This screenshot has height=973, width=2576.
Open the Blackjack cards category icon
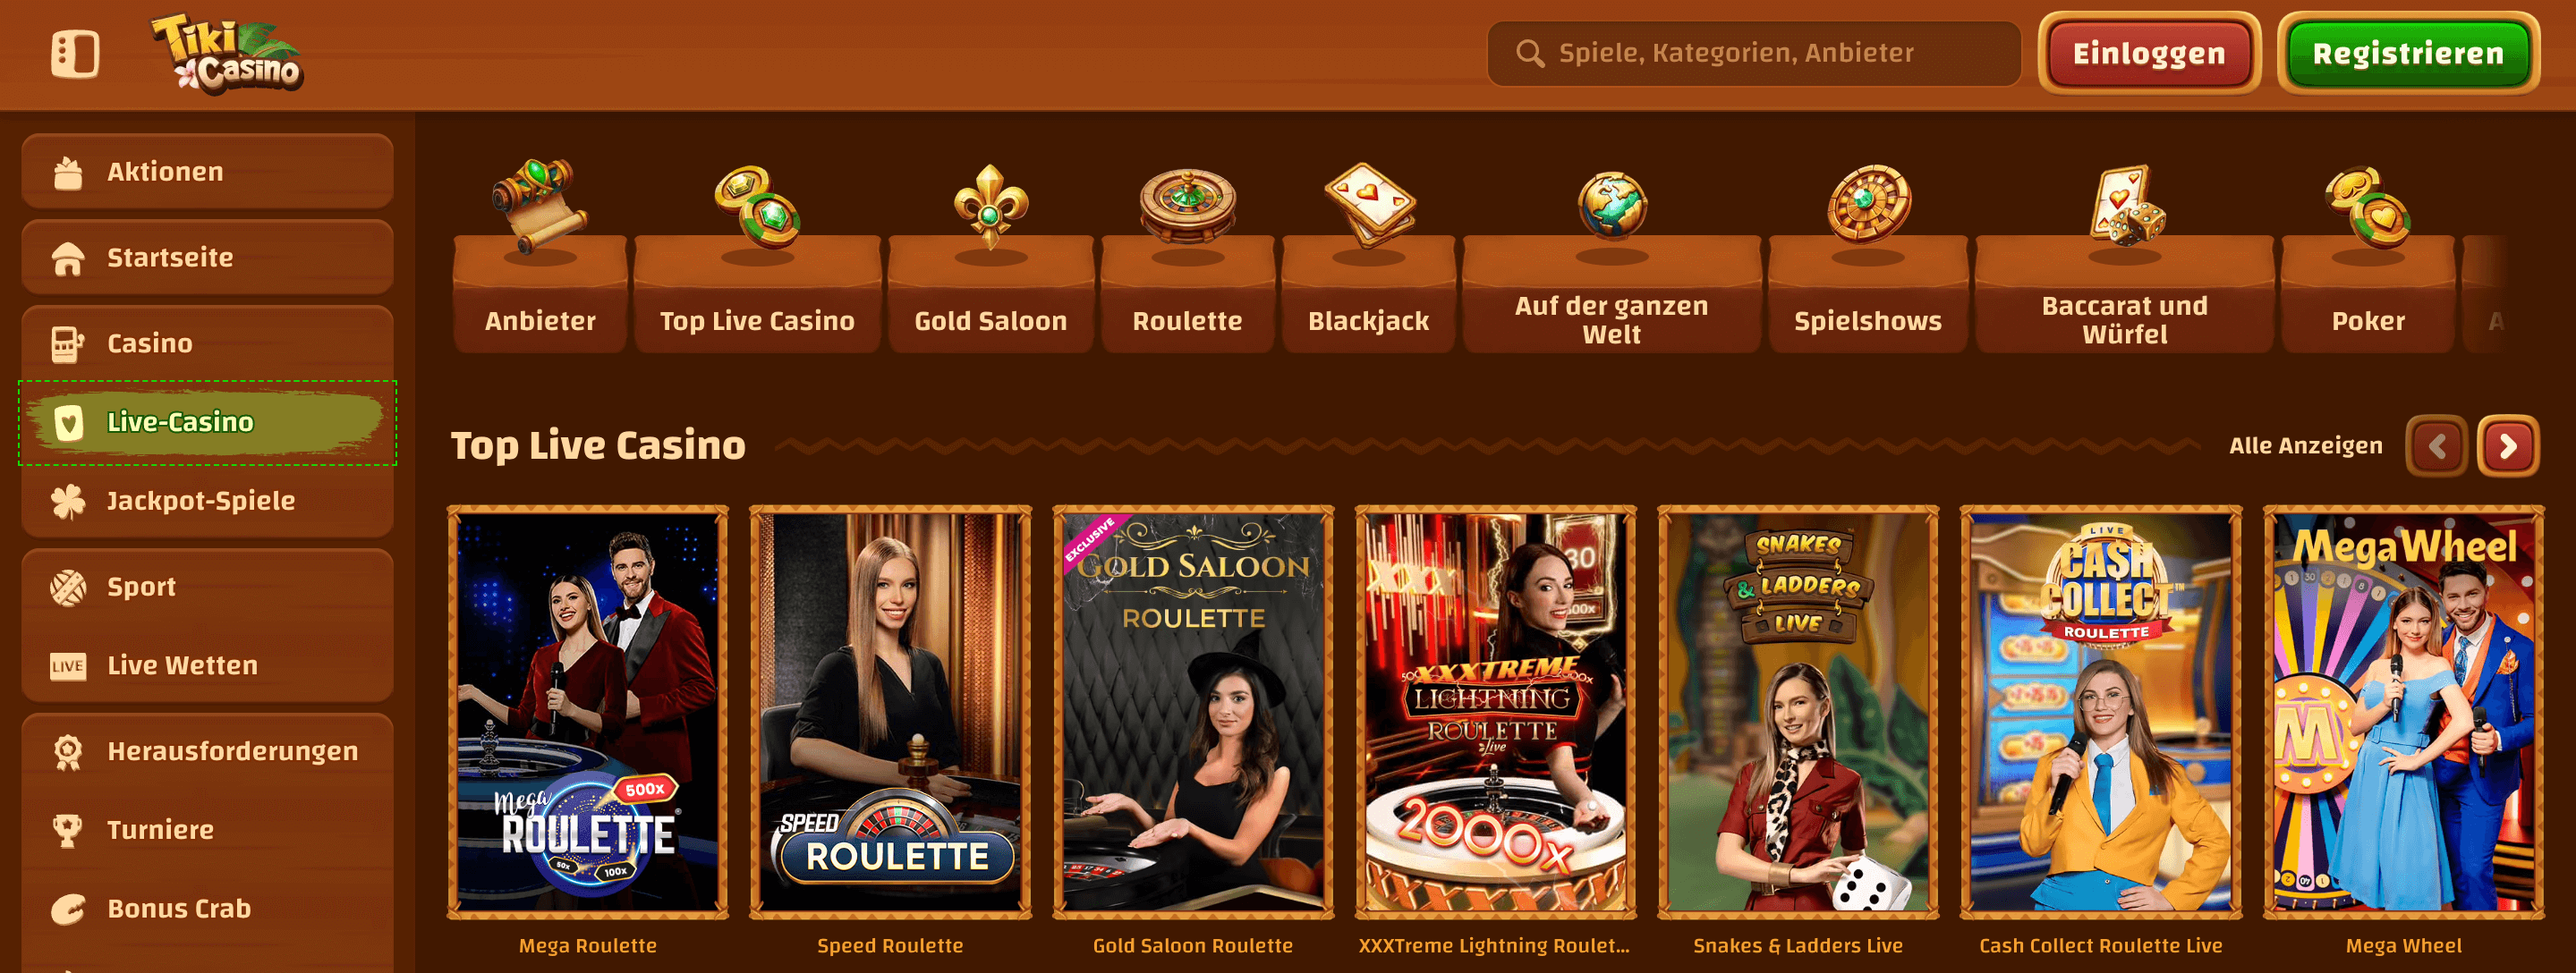pos(1369,205)
